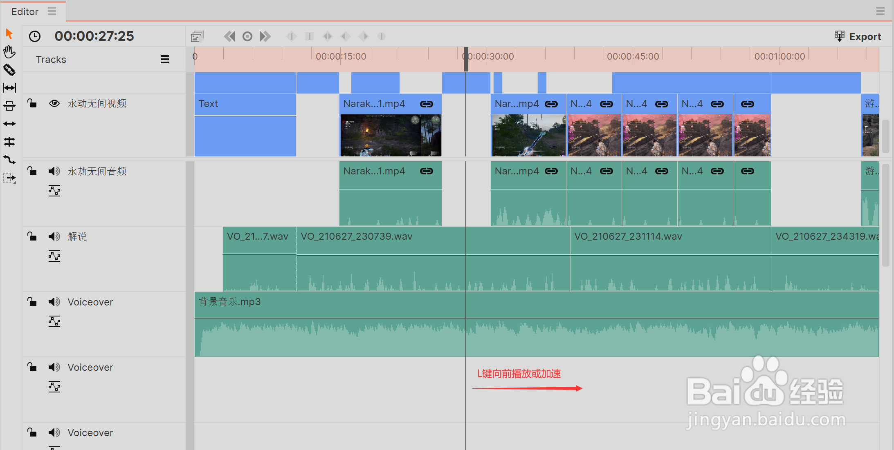The width and height of the screenshot is (894, 450).
Task: Toggle eye visibility for 永动无间视频 track
Action: [x=54, y=103]
